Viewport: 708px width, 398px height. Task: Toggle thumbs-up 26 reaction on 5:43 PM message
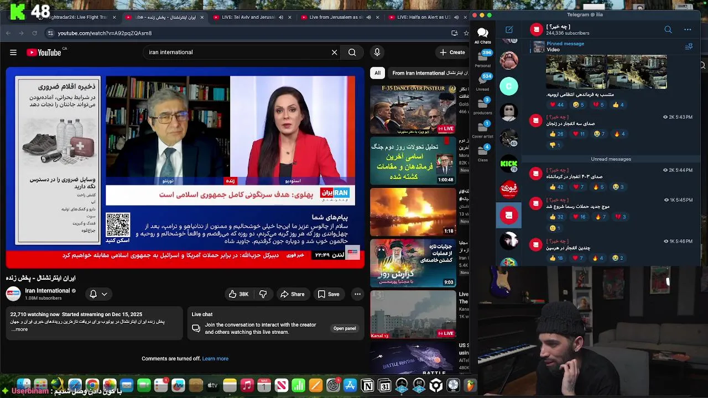click(x=558, y=134)
